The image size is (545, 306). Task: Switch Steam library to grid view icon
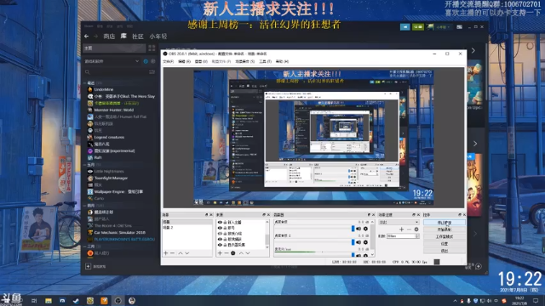pyautogui.click(x=152, y=48)
